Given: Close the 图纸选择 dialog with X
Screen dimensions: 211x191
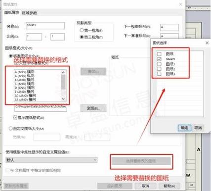Looking at the screenshot, I should (x=207, y=43).
